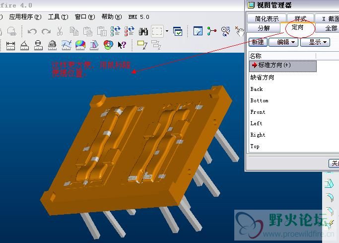The image size is (339, 243).
Task: Click the Copy icon
Action: pyautogui.click(x=74, y=31)
